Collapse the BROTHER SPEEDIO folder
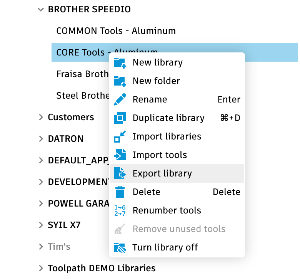Viewport: 300px width, 279px height. click(41, 9)
